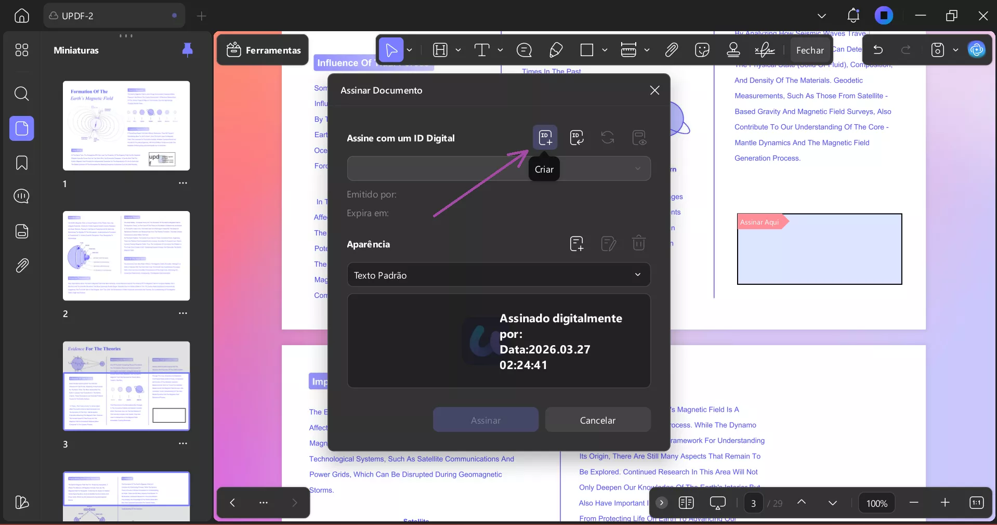Open the digital ID selection dropdown

498,168
